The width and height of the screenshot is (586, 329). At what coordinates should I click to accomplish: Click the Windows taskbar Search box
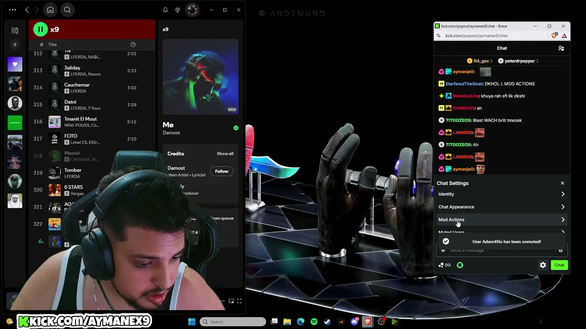click(x=233, y=322)
